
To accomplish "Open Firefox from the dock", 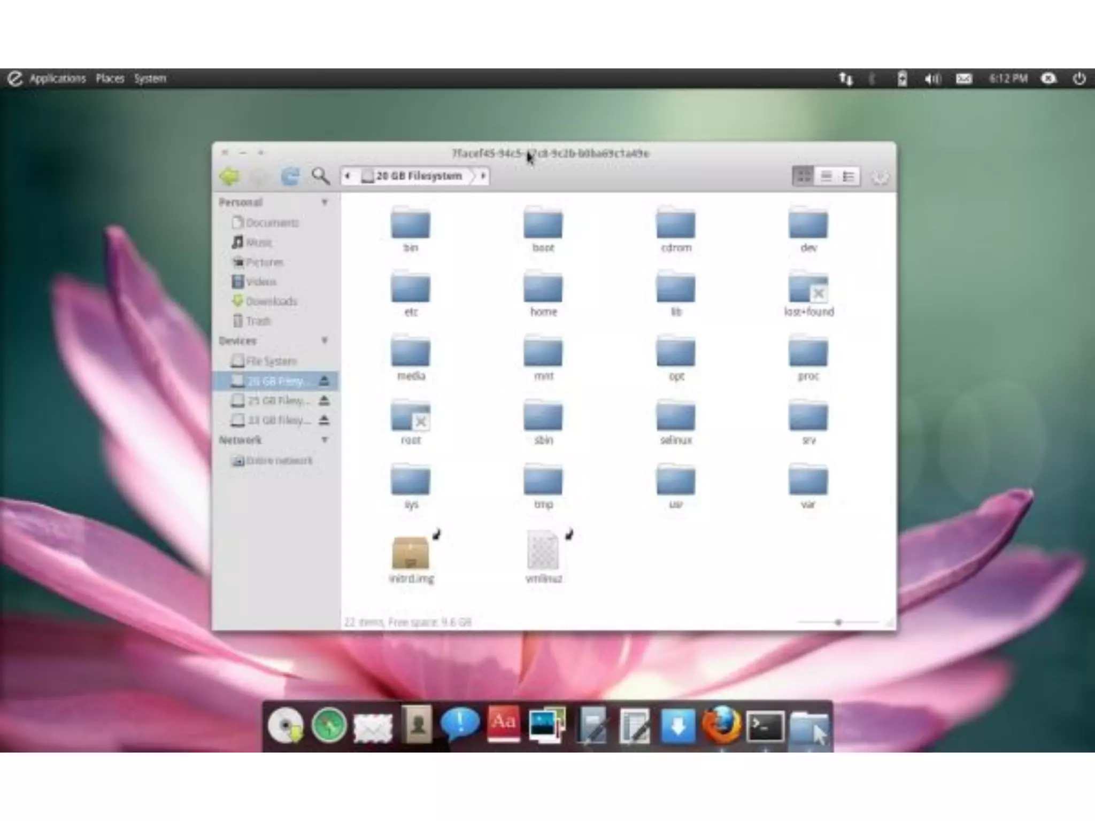I will [721, 725].
